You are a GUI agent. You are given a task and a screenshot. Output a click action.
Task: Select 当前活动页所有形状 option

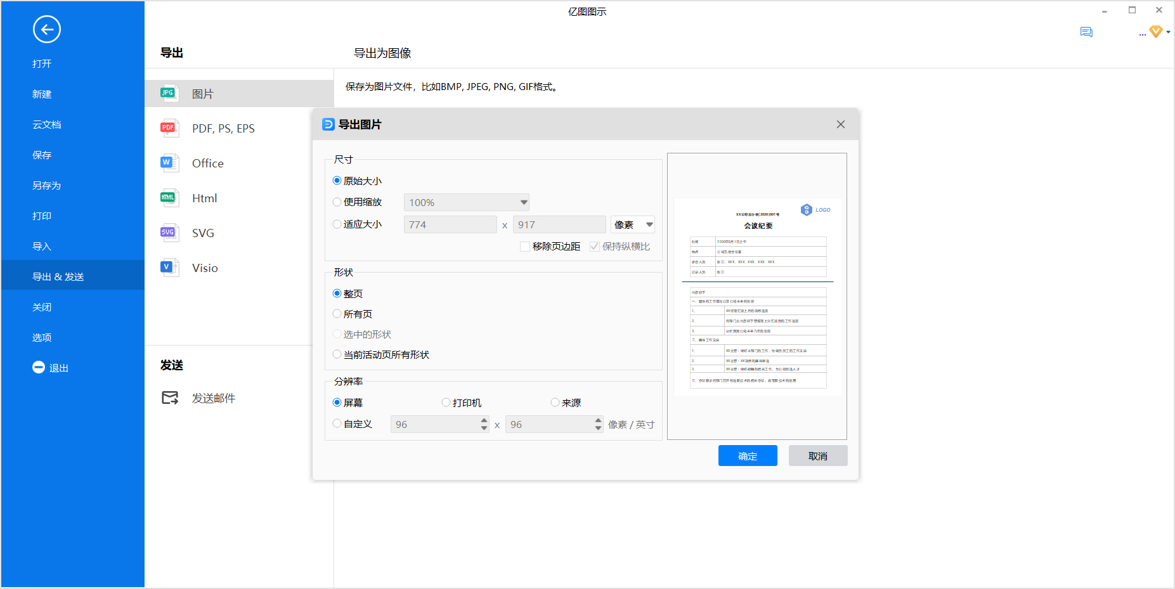pos(337,354)
